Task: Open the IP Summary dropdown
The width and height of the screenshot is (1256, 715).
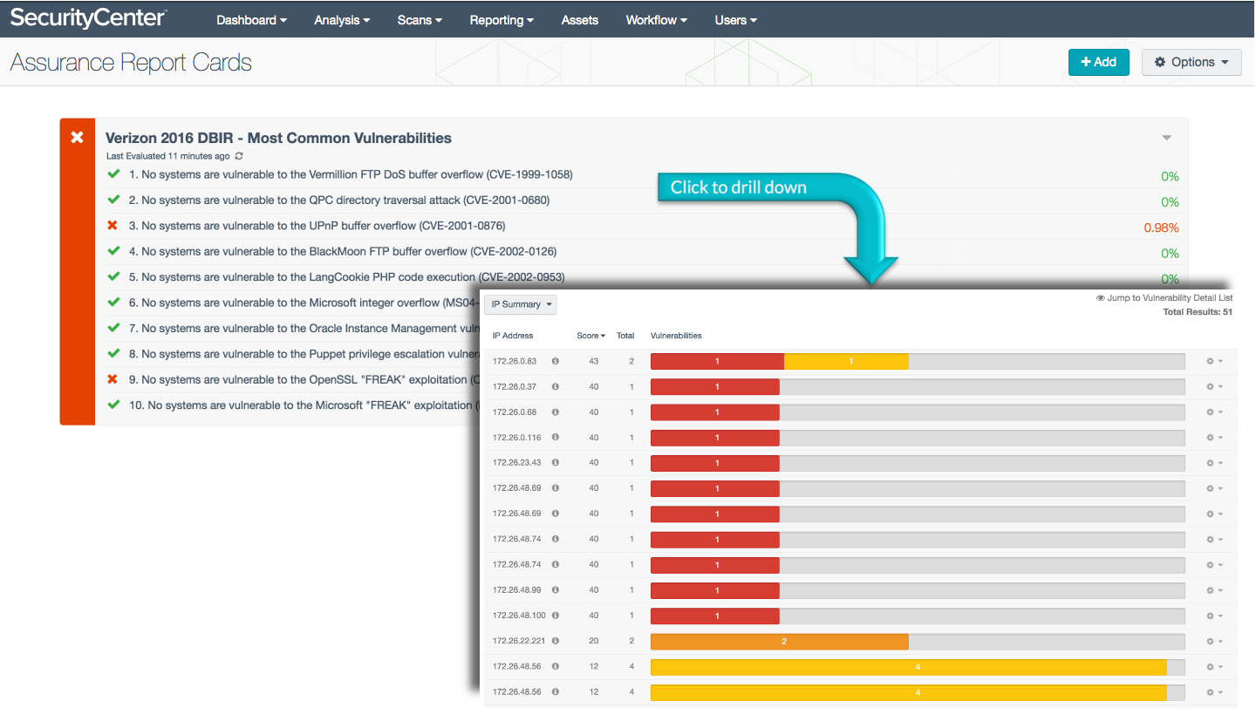Action: (x=521, y=304)
